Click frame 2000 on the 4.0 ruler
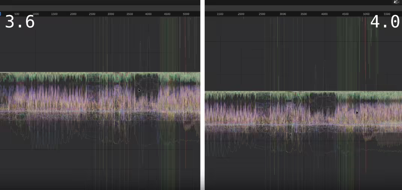Viewport: 402px width, 190px height. (x=241, y=14)
